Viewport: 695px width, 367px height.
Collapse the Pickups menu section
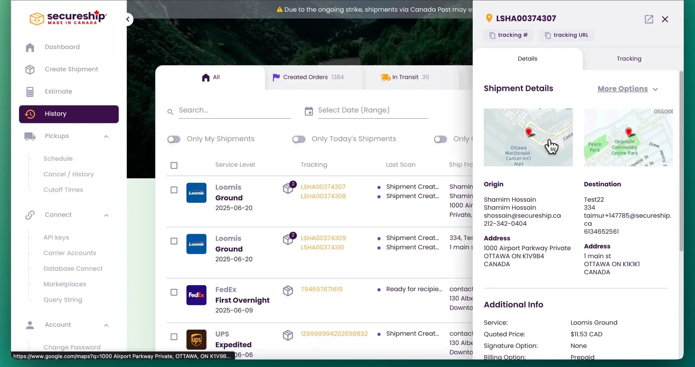[106, 137]
